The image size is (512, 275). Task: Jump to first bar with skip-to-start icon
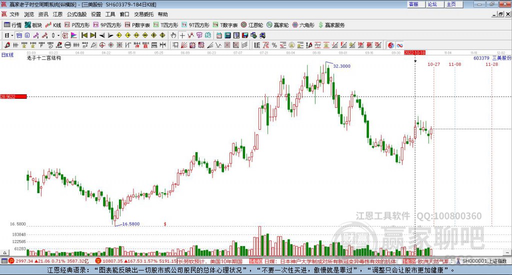tap(84, 35)
